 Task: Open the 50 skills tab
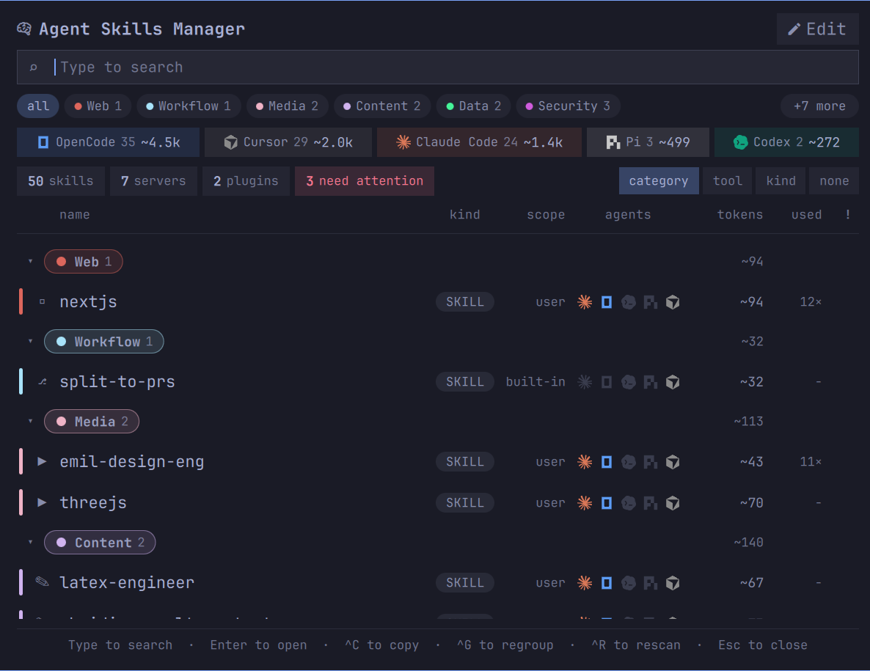[x=60, y=181]
